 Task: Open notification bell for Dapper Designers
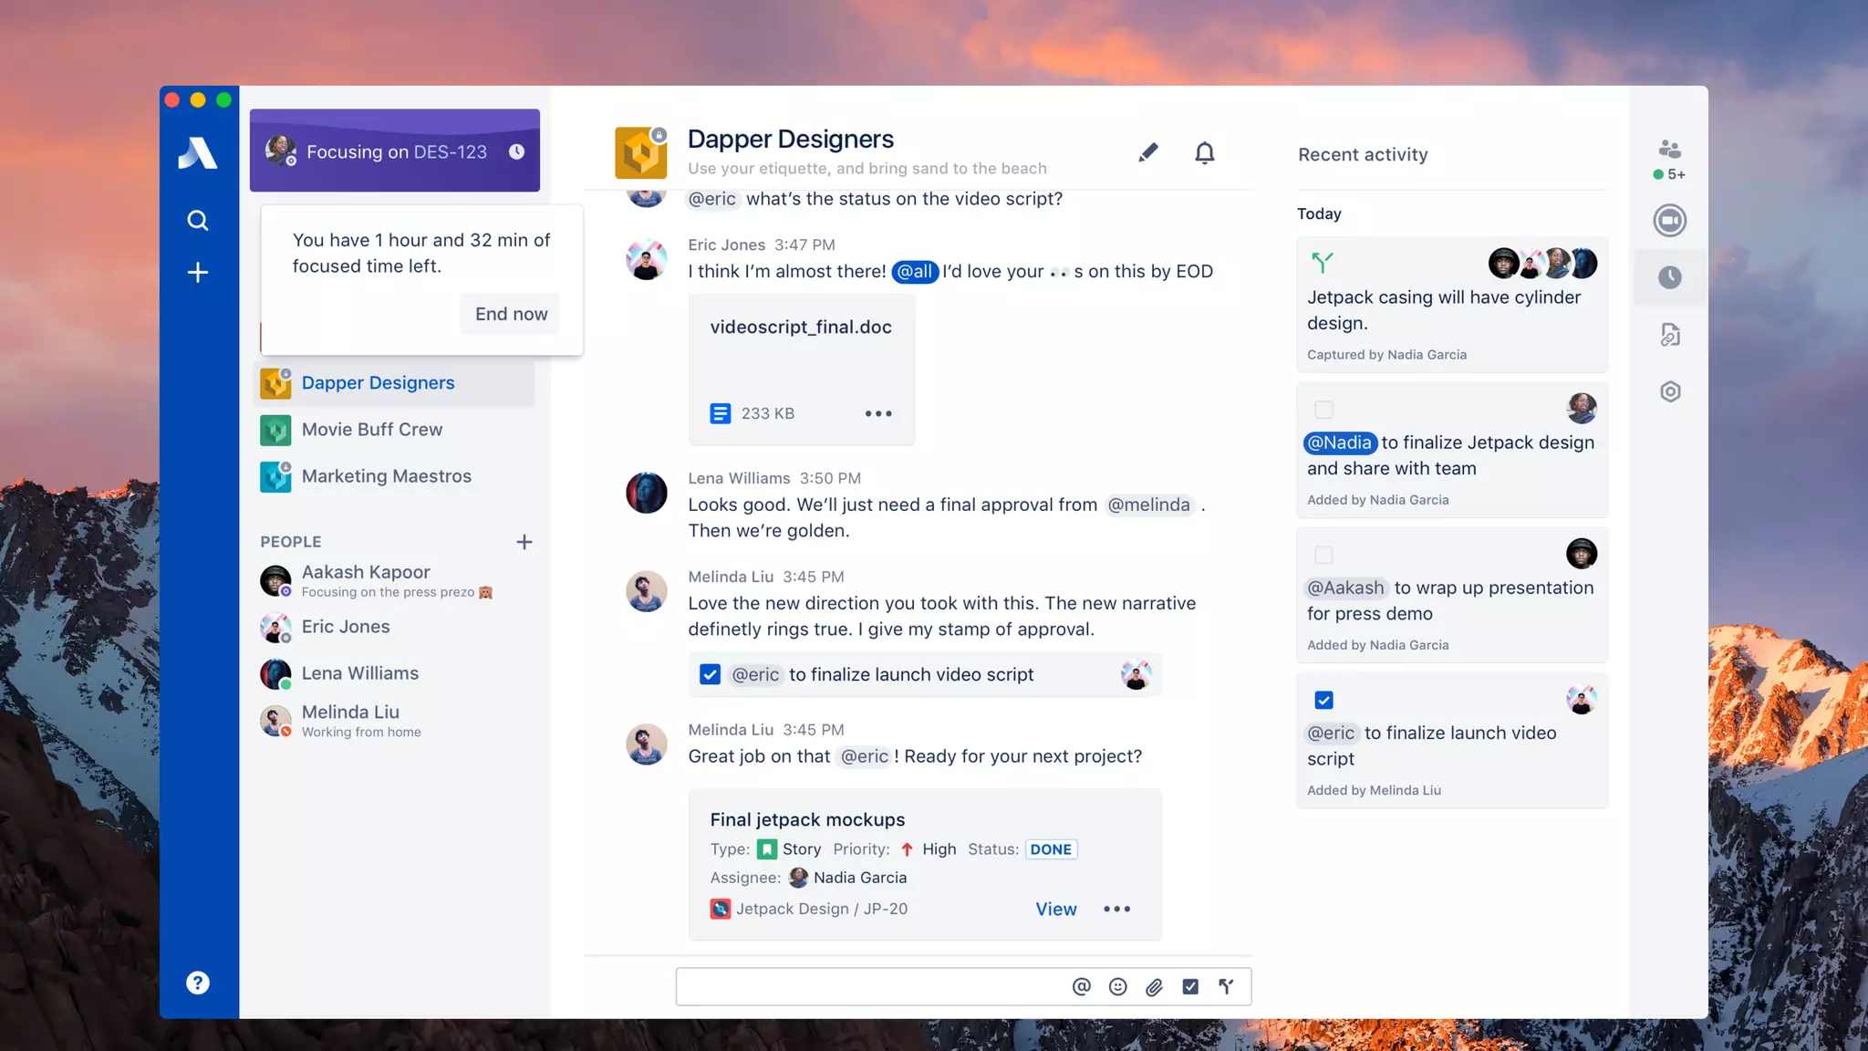1205,153
